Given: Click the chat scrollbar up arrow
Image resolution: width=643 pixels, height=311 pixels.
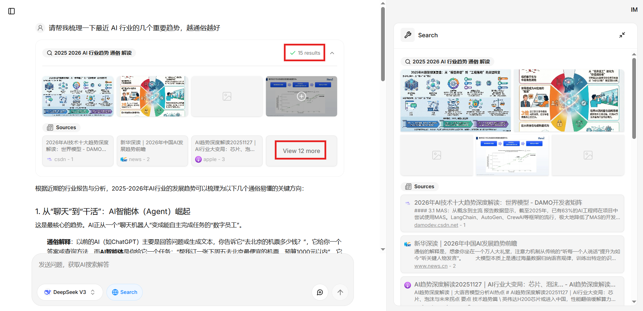Looking at the screenshot, I should (383, 3).
